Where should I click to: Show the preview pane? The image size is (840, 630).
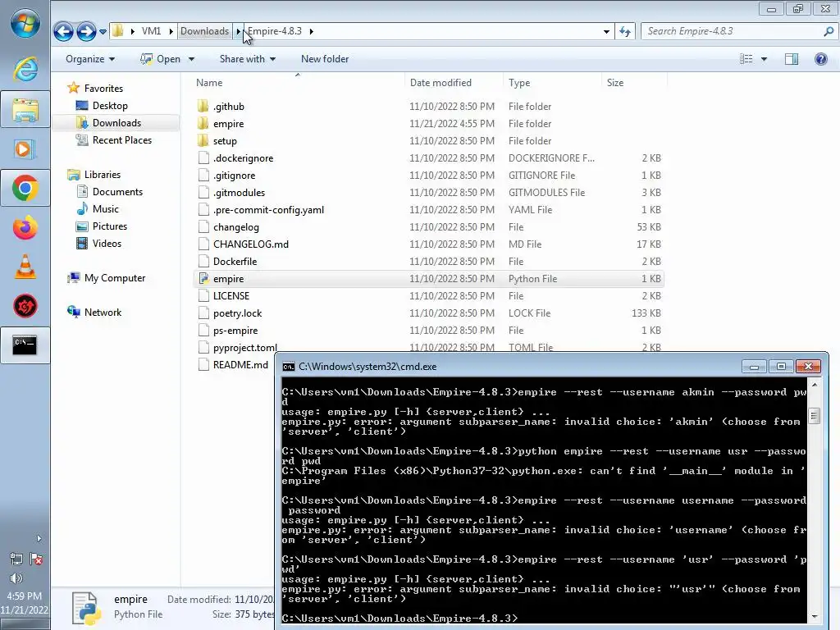pos(792,59)
